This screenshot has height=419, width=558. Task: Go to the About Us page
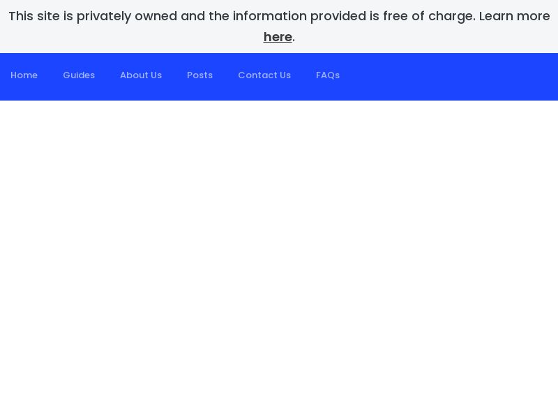141,75
